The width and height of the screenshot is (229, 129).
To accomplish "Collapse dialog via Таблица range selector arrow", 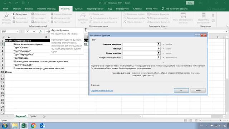I will click(x=159, y=49).
